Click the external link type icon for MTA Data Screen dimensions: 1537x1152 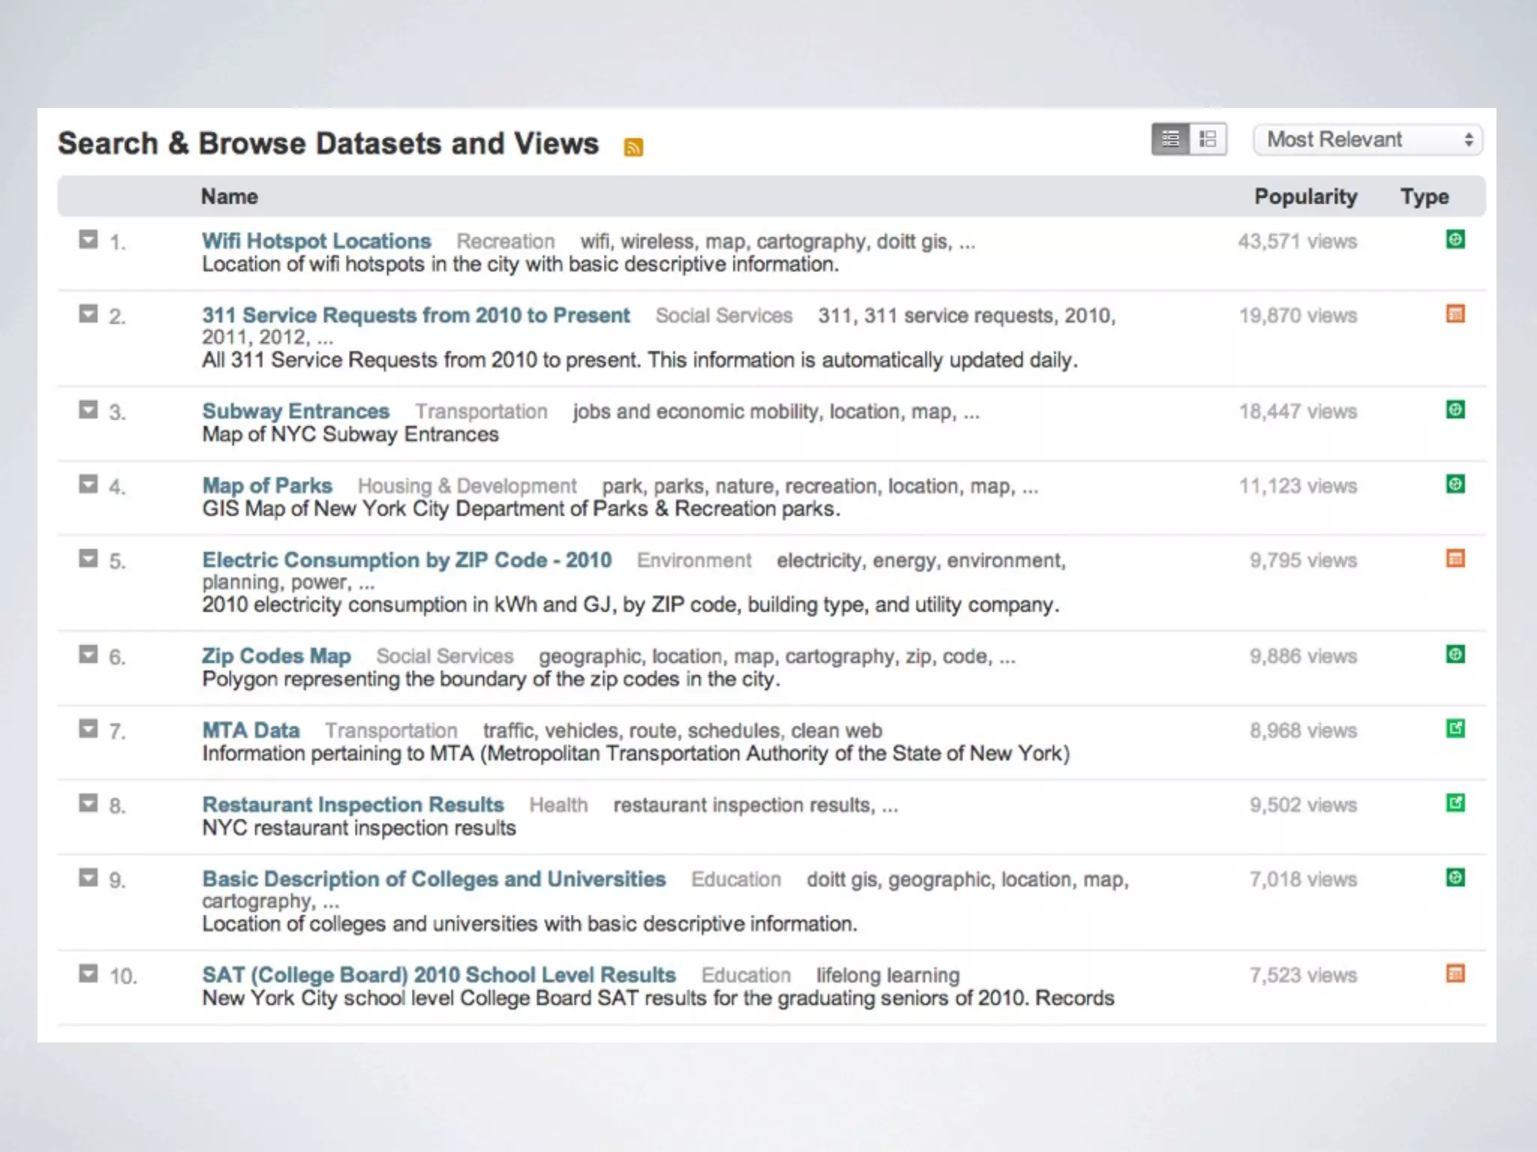pos(1454,729)
